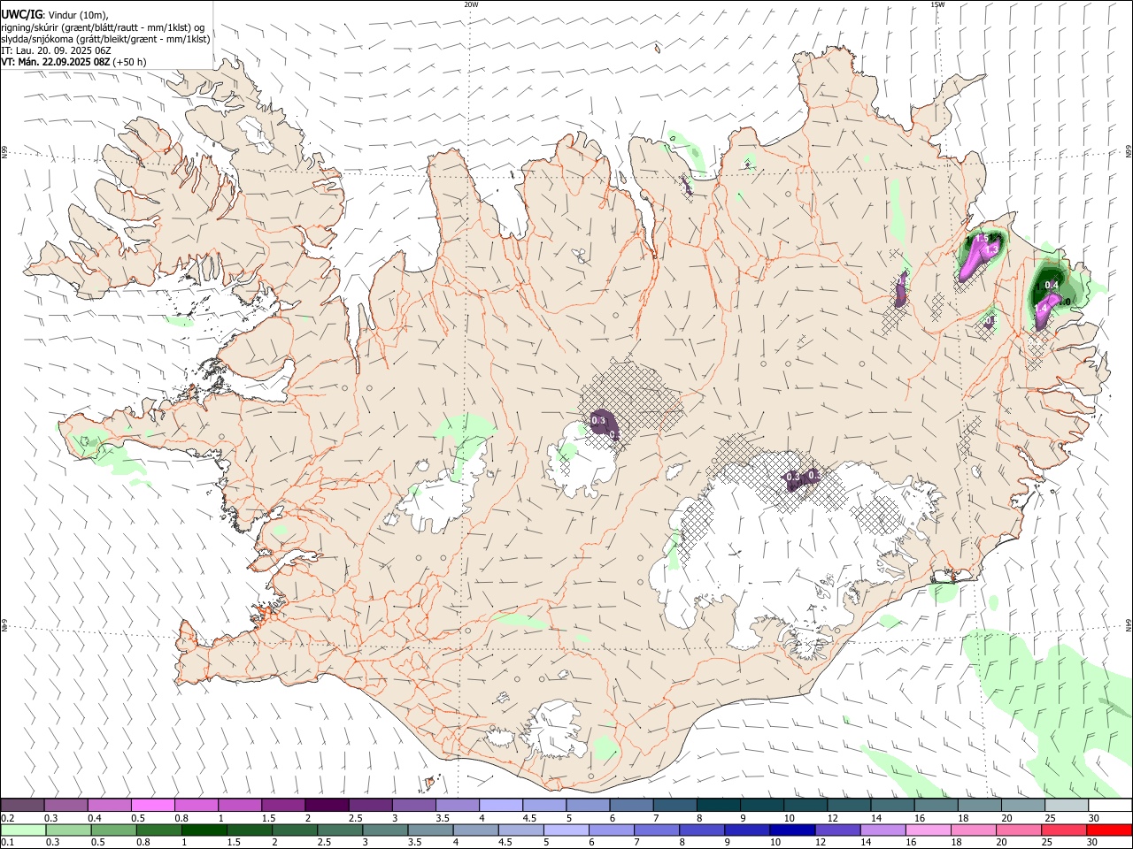Choose the snow legend swatch labeled 12
This screenshot has height=849, width=1133.
point(849,805)
